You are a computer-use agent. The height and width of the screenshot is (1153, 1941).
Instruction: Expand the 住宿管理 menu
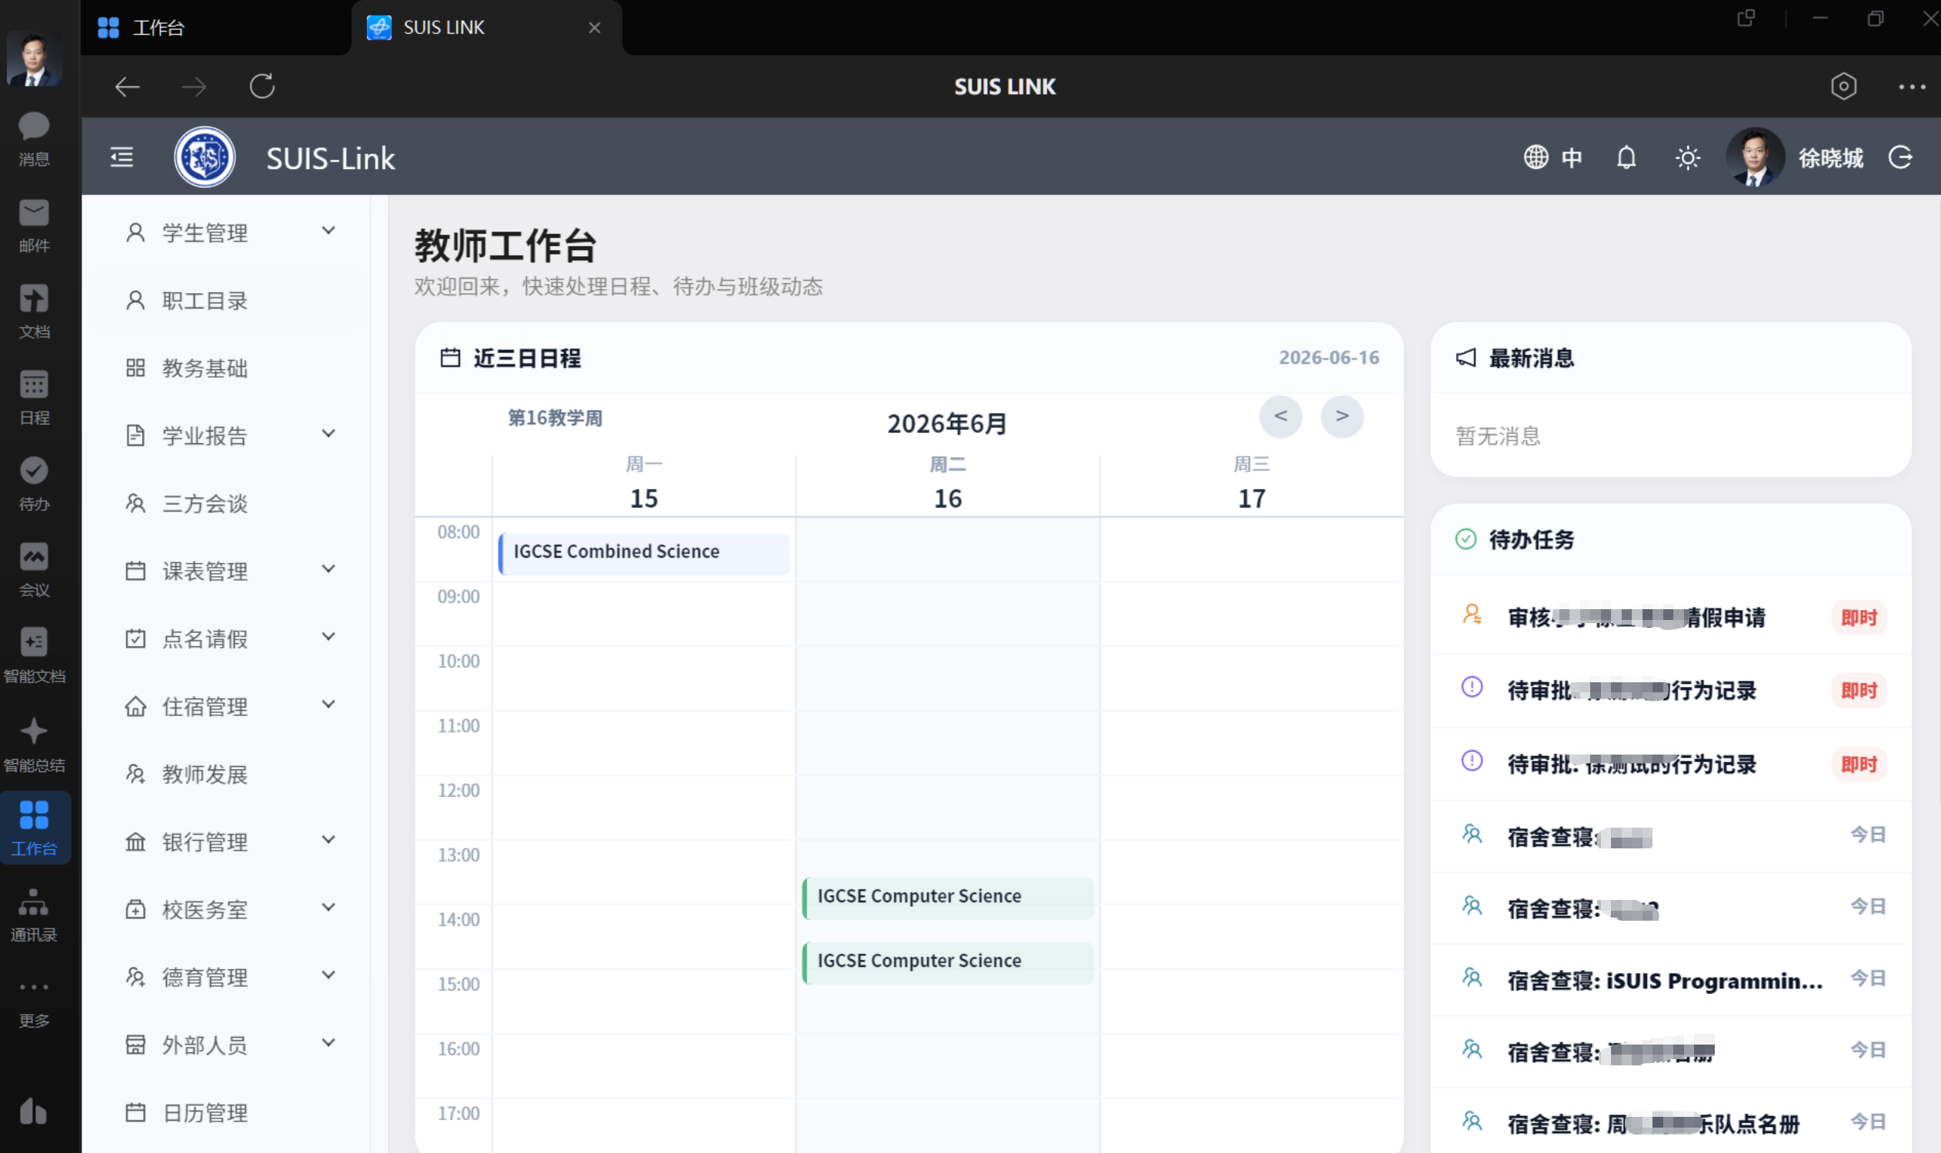click(x=230, y=705)
